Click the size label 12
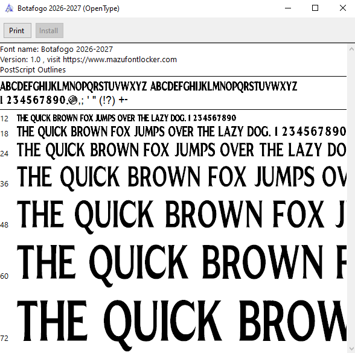 pos(4,119)
